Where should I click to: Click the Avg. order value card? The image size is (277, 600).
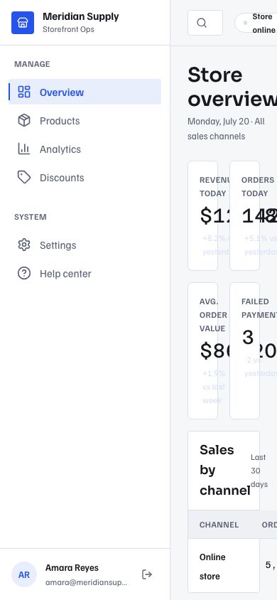[203, 351]
